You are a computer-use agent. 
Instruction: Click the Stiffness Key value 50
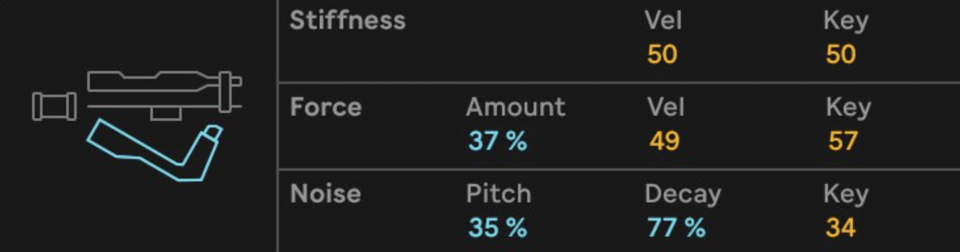[x=841, y=55]
